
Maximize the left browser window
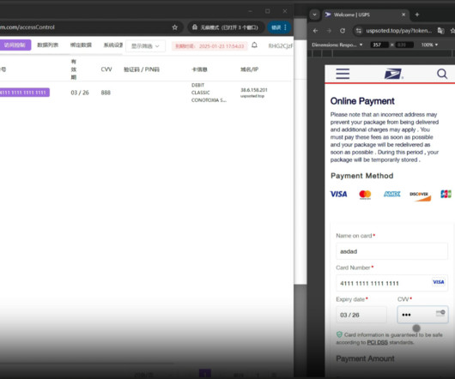tap(268, 11)
